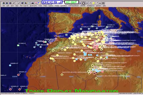
Task: Select the track symbol next to 87700PLAT
Action: [x=81, y=29]
